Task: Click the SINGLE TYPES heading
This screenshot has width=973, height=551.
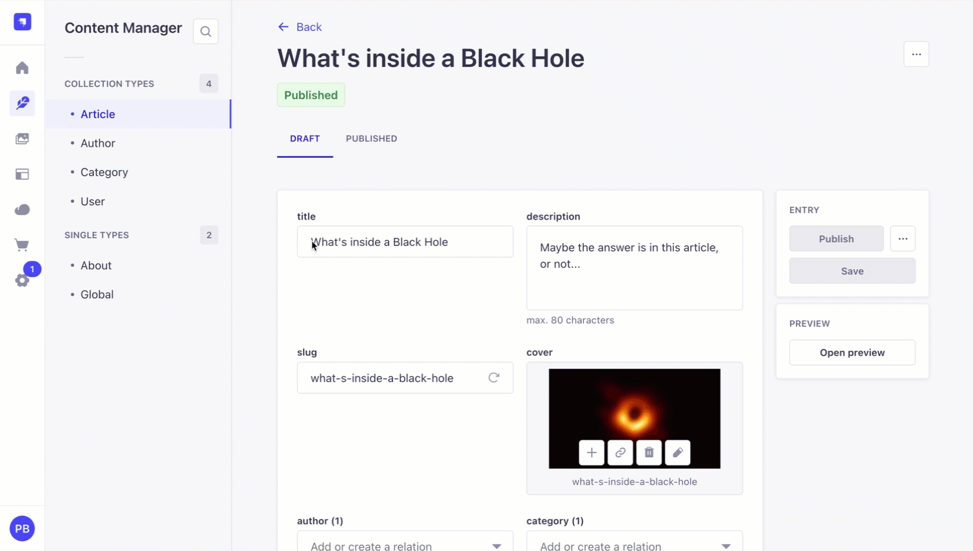Action: [97, 235]
